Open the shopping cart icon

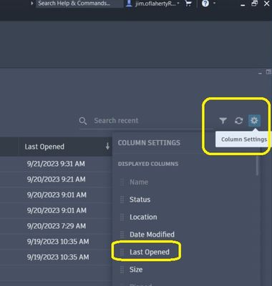click(188, 4)
